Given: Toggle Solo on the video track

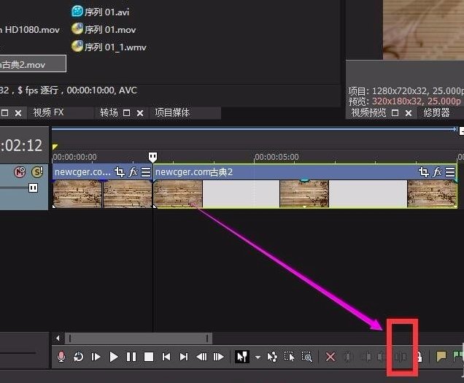Looking at the screenshot, I should (x=37, y=172).
